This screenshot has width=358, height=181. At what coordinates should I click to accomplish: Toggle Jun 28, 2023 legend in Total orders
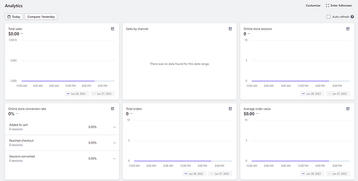point(194,173)
